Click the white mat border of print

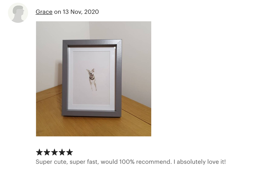click(92, 108)
